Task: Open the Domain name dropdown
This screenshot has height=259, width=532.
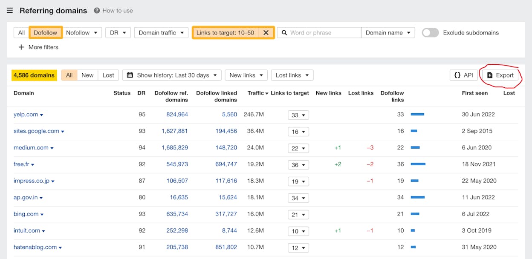Action: 388,33
